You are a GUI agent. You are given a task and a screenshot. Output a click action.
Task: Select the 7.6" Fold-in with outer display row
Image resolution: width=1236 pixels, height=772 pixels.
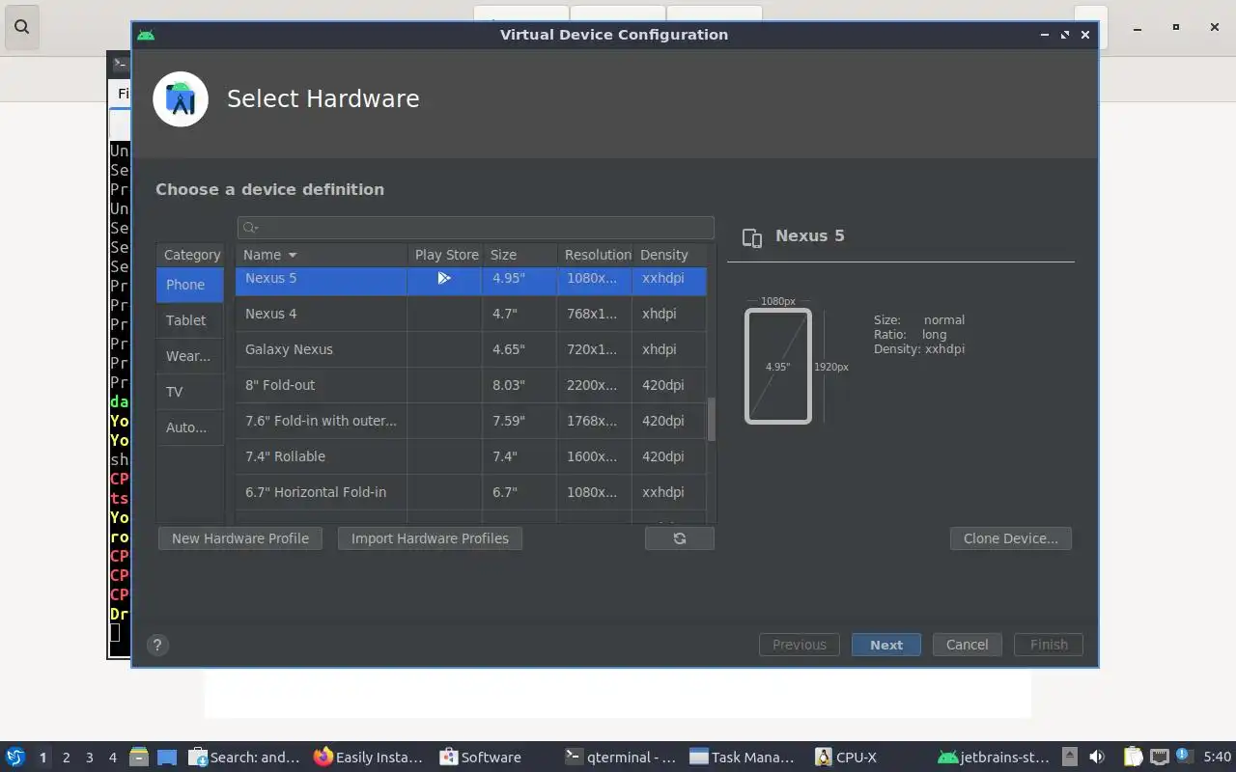point(471,421)
